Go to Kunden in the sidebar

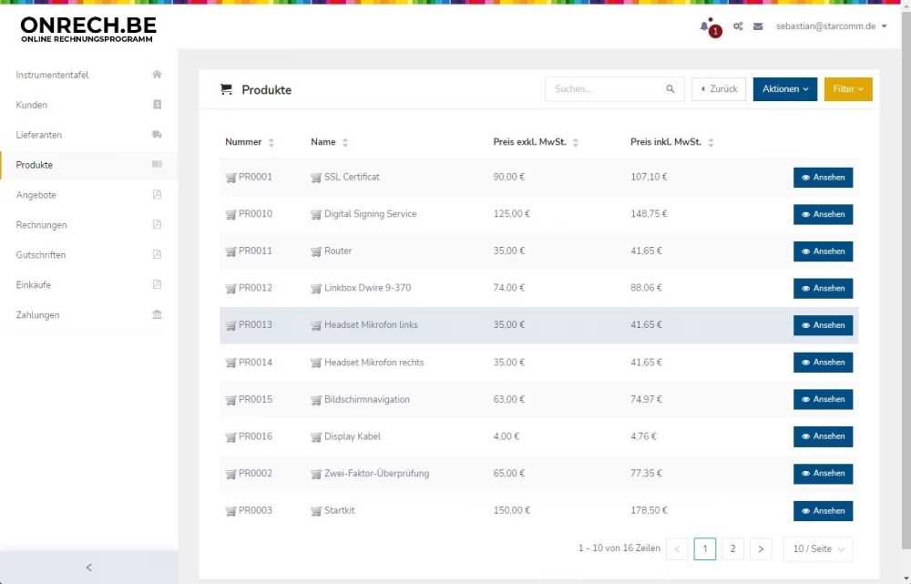click(x=32, y=105)
